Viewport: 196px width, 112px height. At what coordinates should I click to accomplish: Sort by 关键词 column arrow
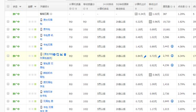pos(48,7)
